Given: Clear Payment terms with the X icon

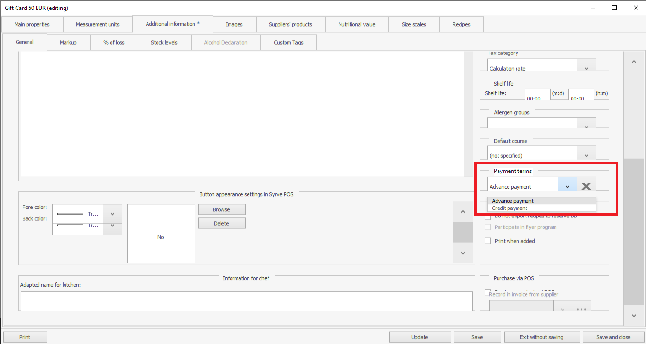Looking at the screenshot, I should click(x=586, y=186).
